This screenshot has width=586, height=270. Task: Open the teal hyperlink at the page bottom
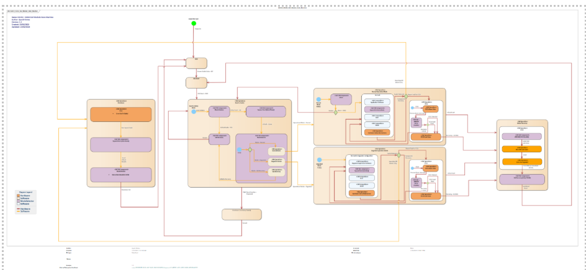pyautogui.click(x=165, y=268)
